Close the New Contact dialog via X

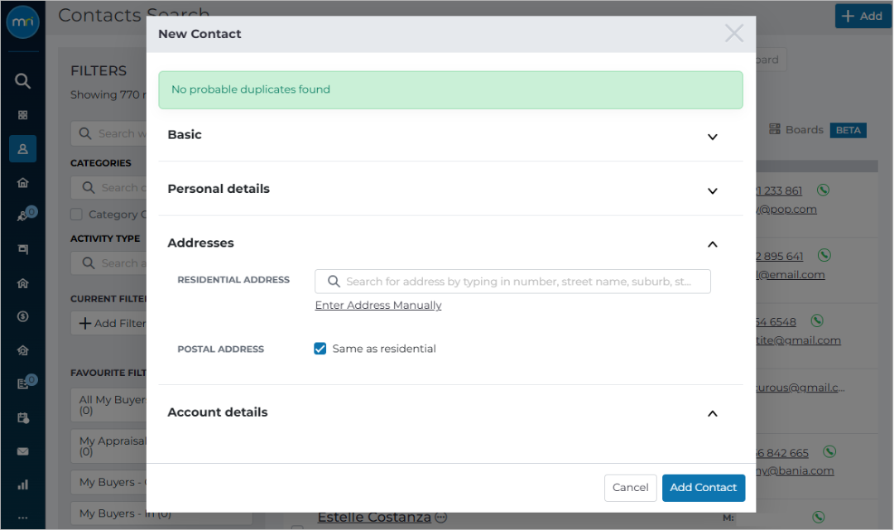pyautogui.click(x=733, y=33)
